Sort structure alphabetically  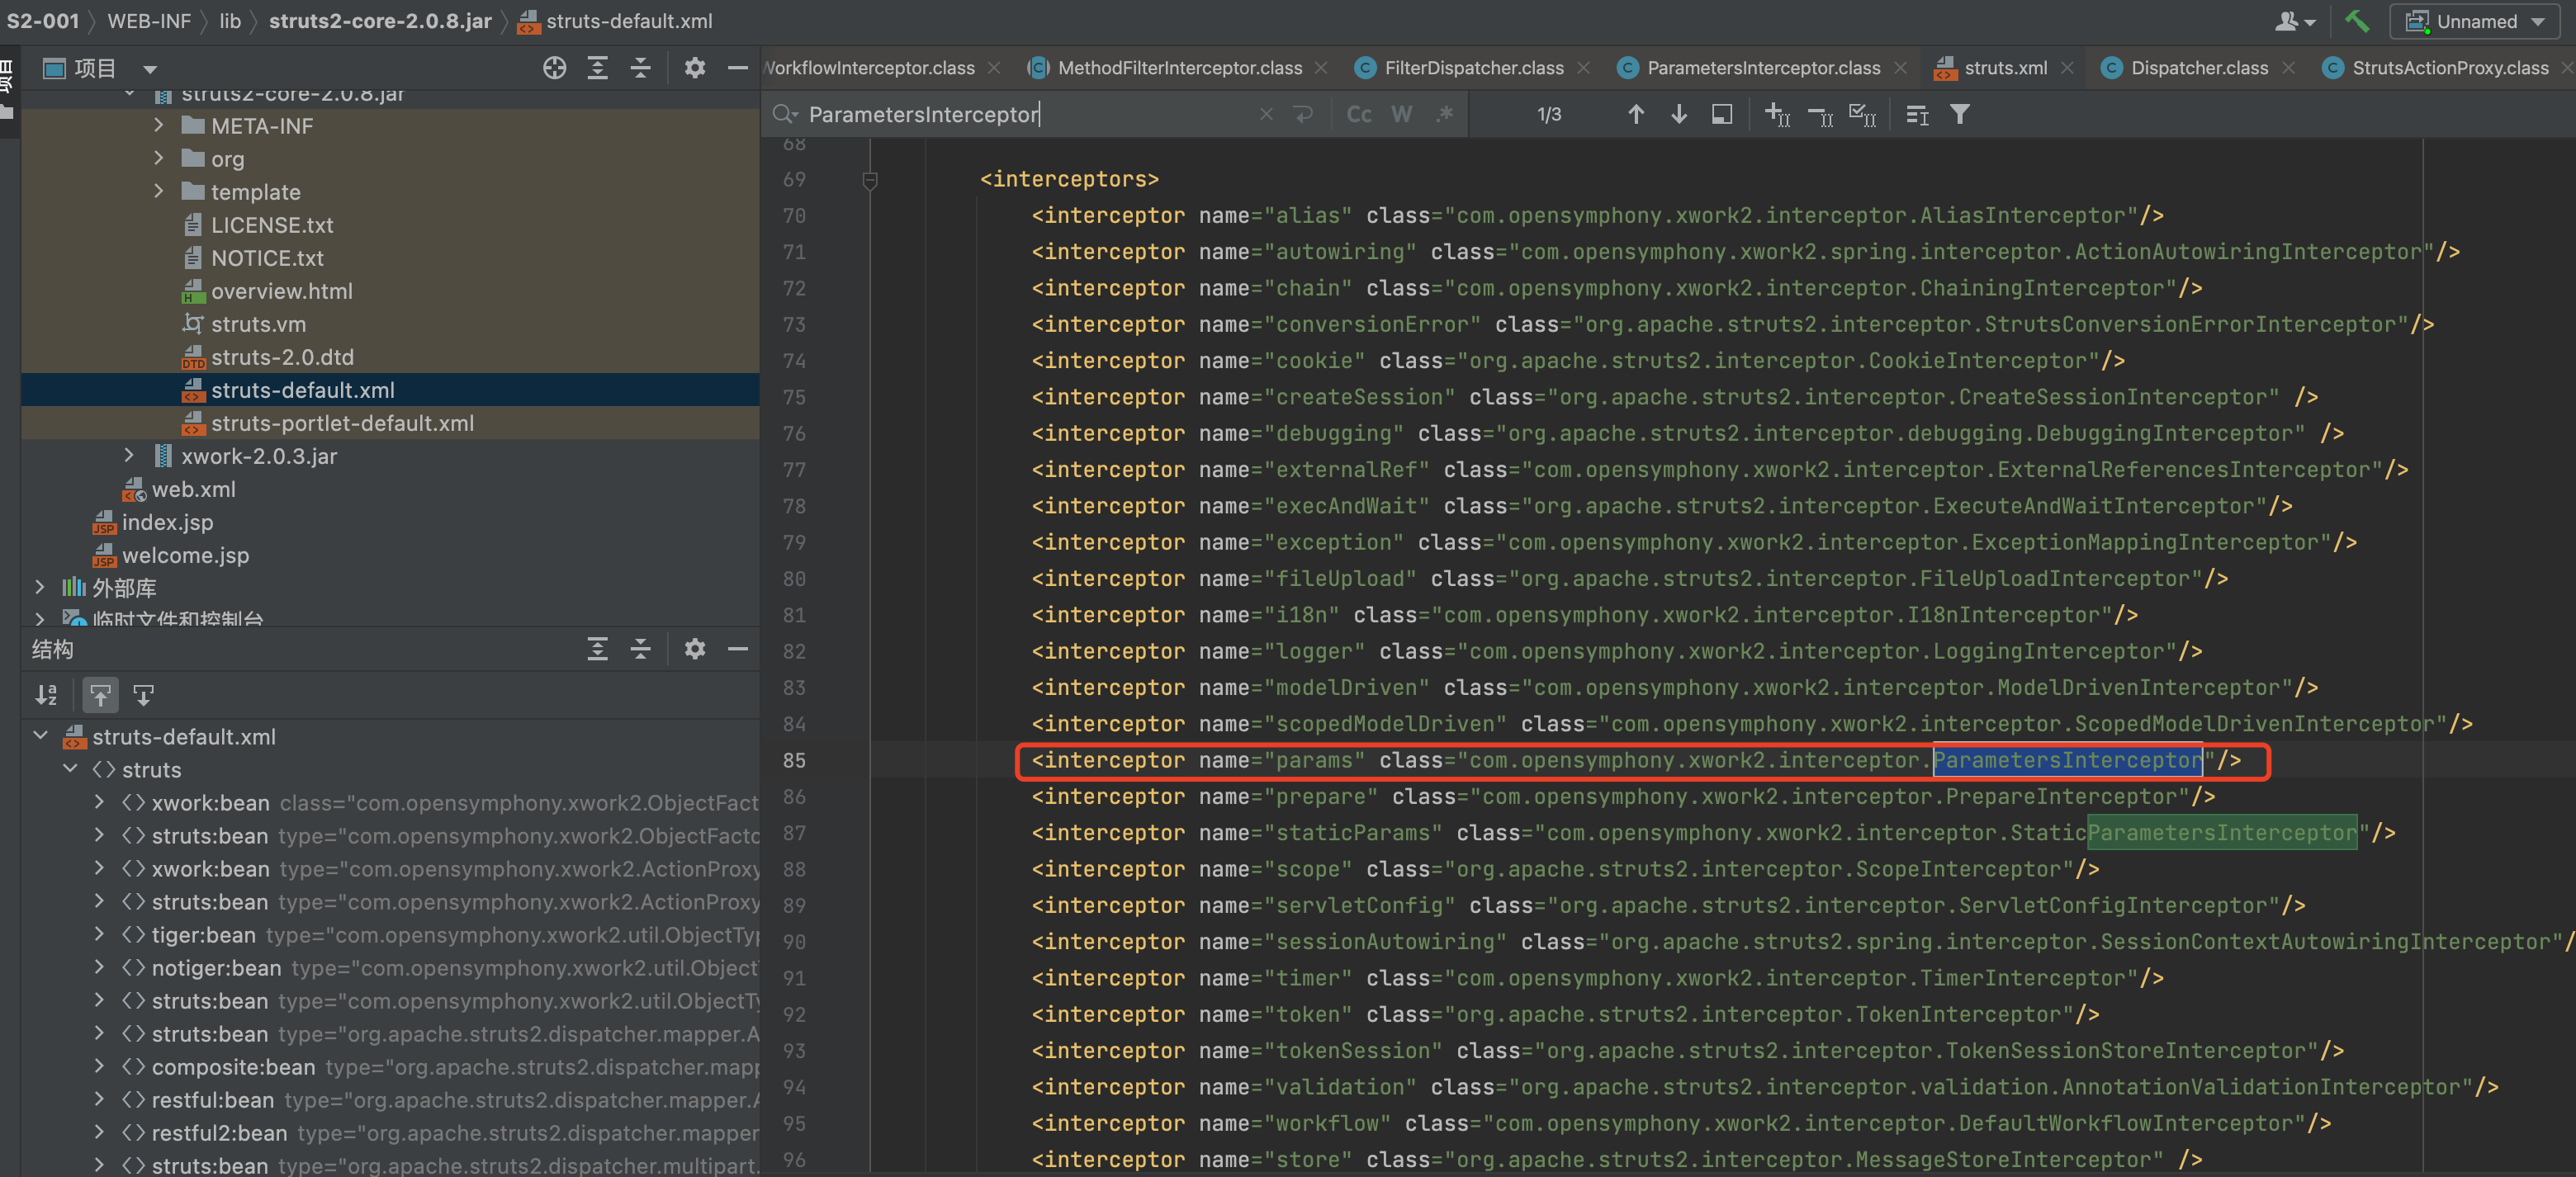coord(46,694)
